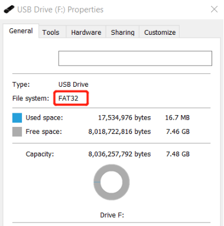The width and height of the screenshot is (224, 226).
Task: Click the blue Used space color swatch
Action: [17, 118]
